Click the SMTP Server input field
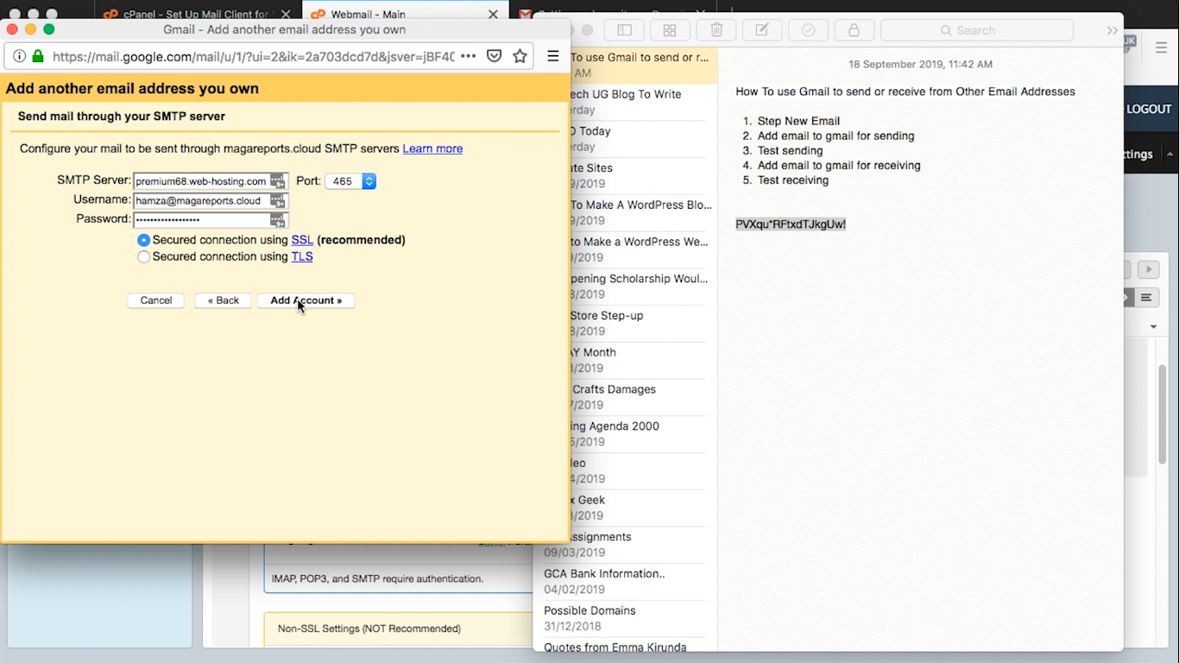 pos(211,181)
